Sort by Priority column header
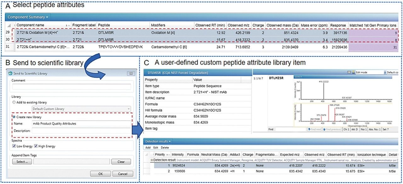403x184 pixels. click(162, 154)
